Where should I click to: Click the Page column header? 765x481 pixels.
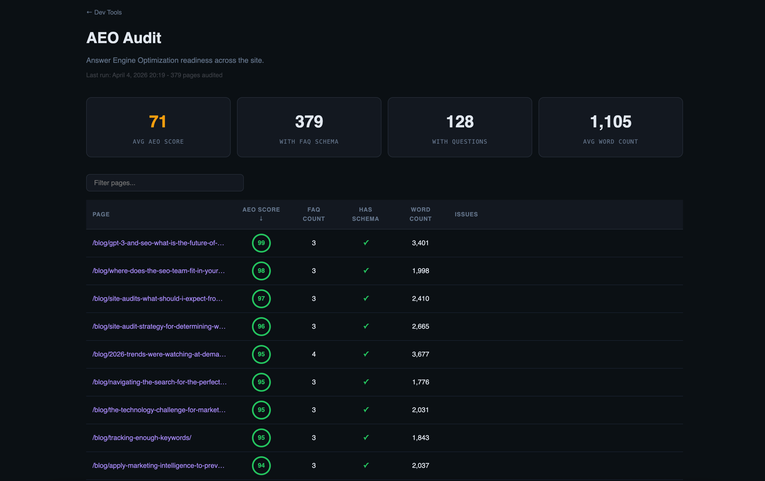click(x=101, y=214)
